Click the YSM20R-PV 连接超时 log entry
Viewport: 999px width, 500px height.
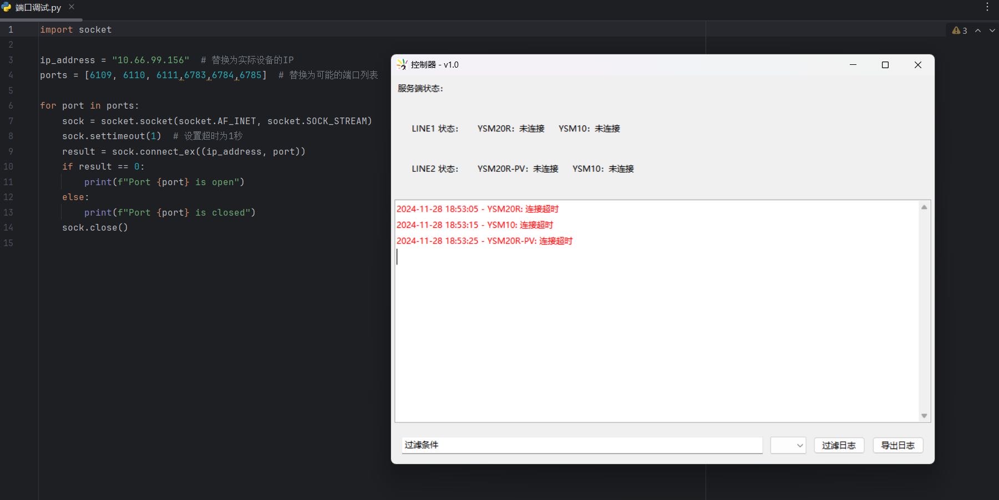(x=484, y=241)
